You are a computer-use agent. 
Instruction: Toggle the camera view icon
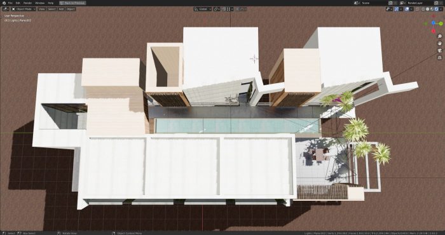(x=440, y=50)
